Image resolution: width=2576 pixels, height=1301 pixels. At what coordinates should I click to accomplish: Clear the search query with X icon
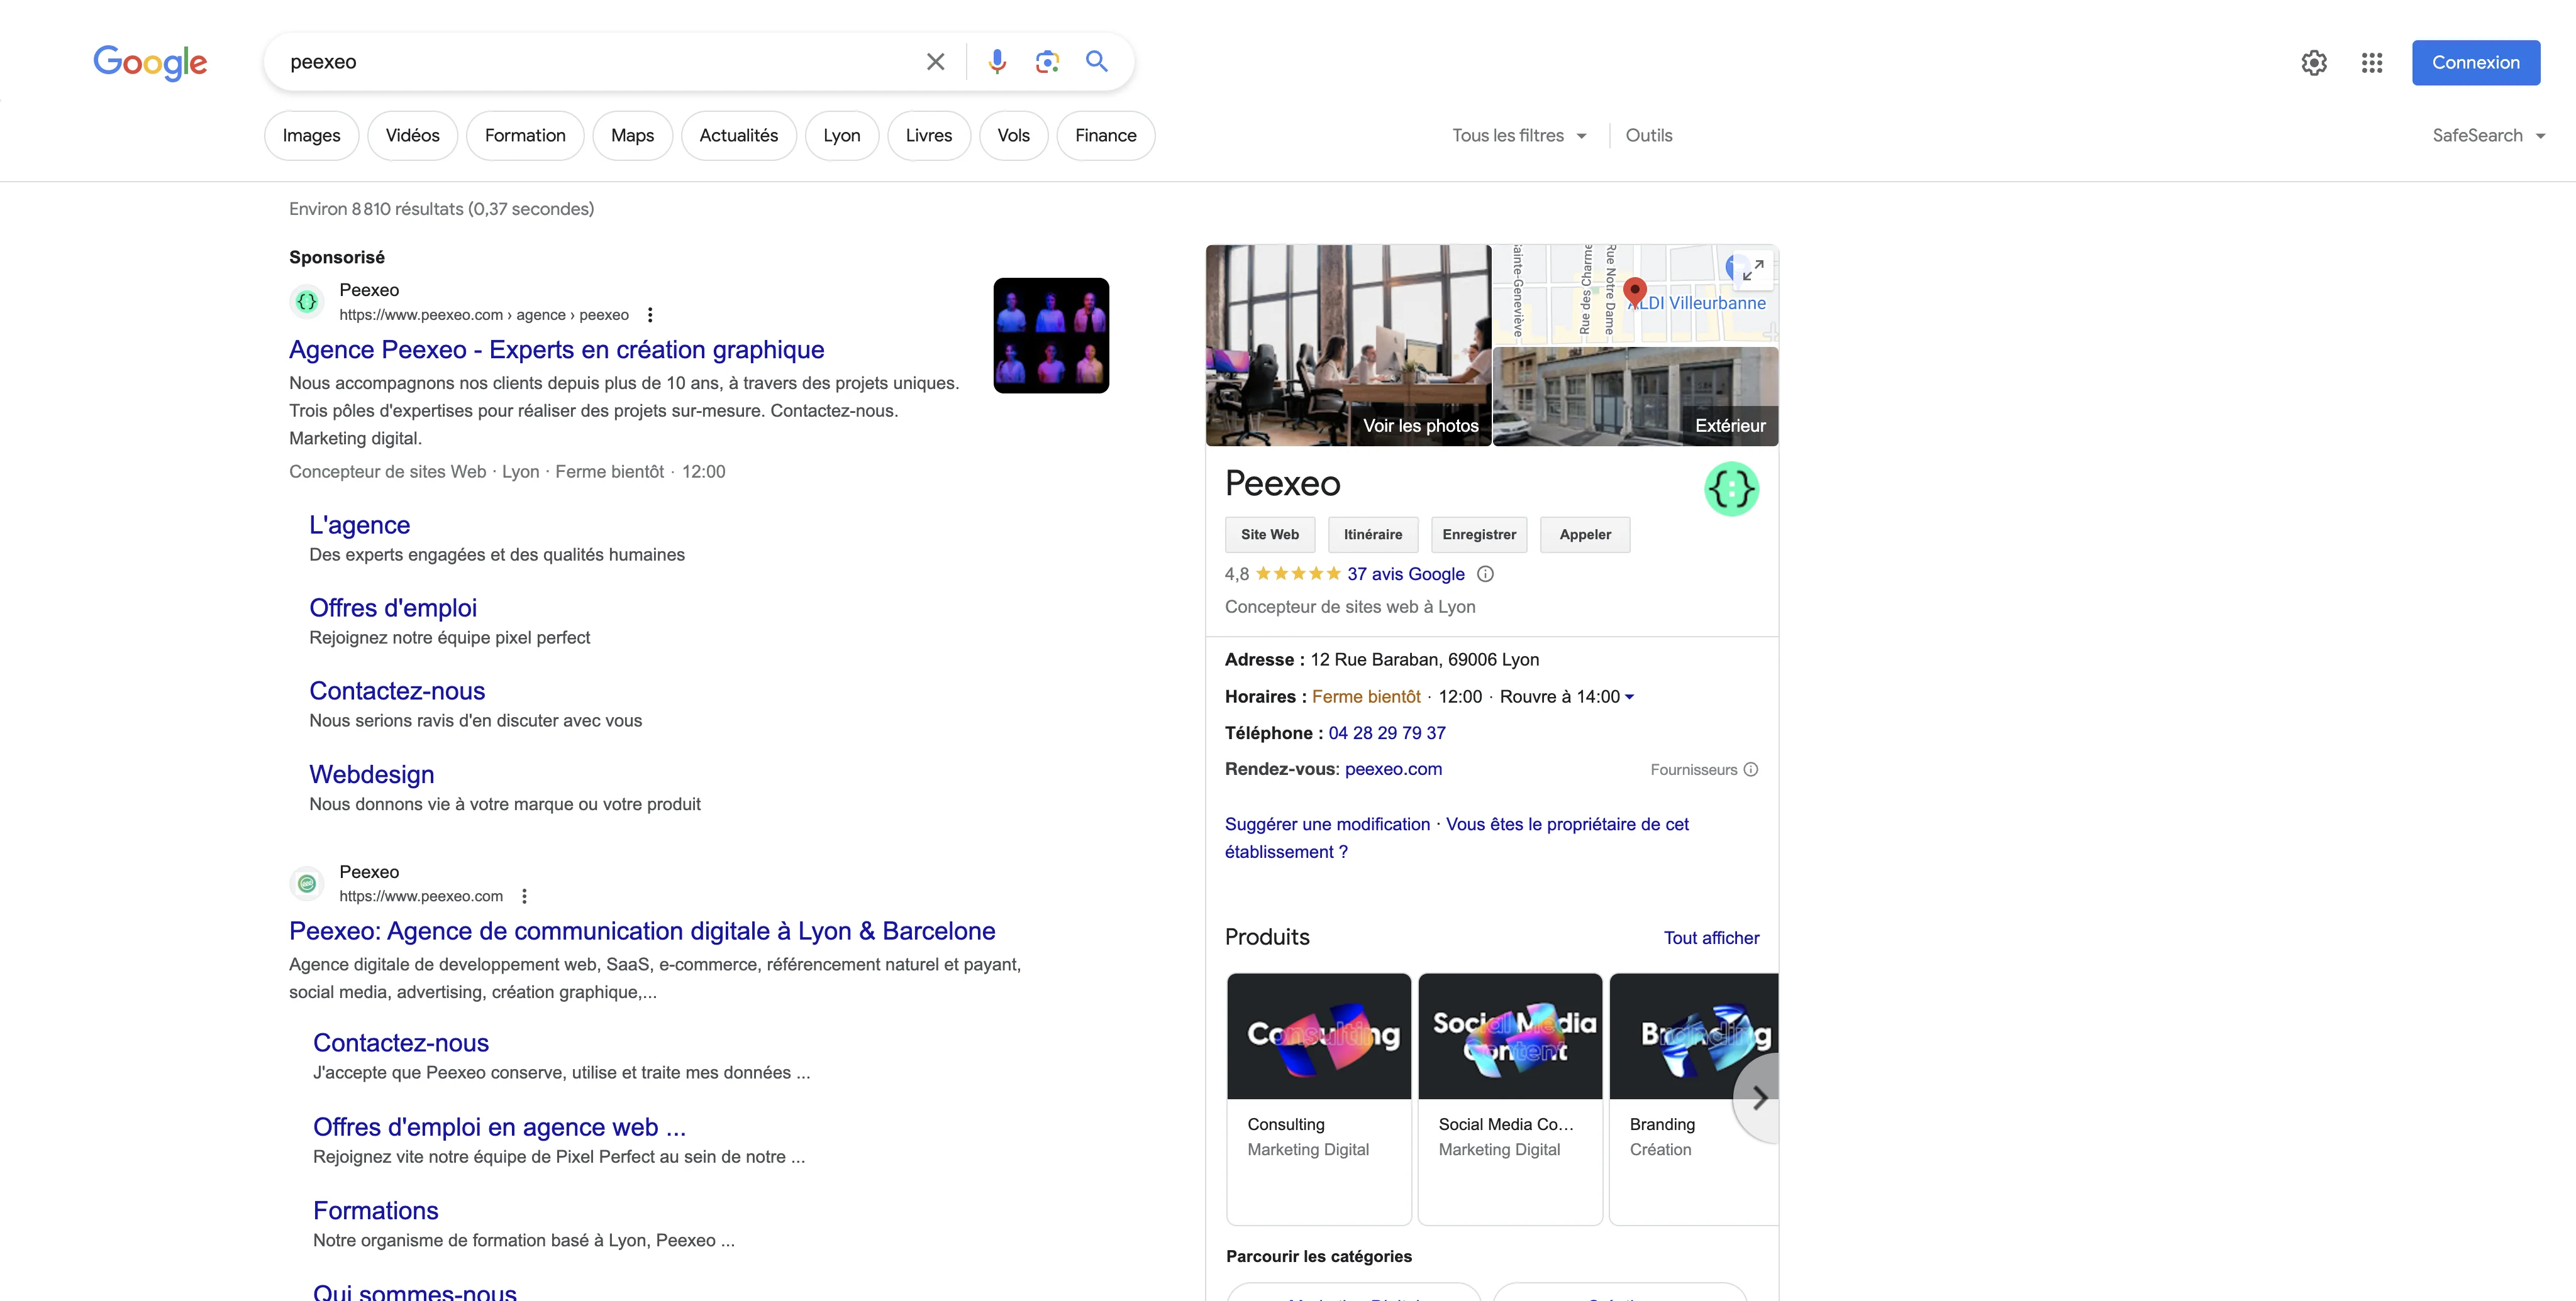click(x=935, y=62)
